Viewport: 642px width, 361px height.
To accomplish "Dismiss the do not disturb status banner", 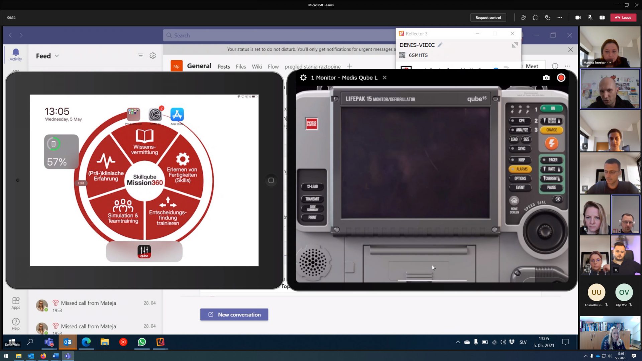I will tap(570, 49).
